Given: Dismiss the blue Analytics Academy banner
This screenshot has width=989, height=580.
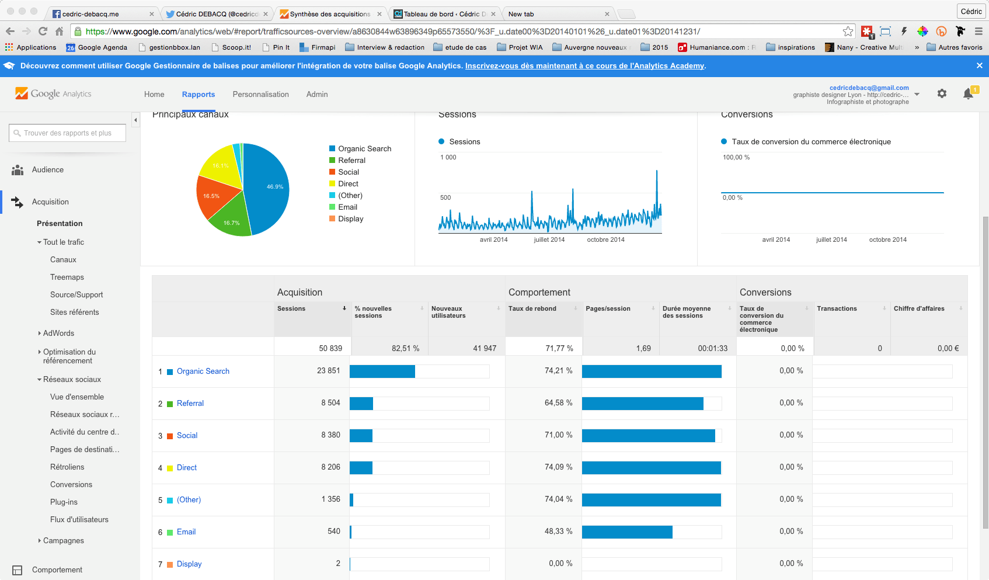Looking at the screenshot, I should [979, 65].
